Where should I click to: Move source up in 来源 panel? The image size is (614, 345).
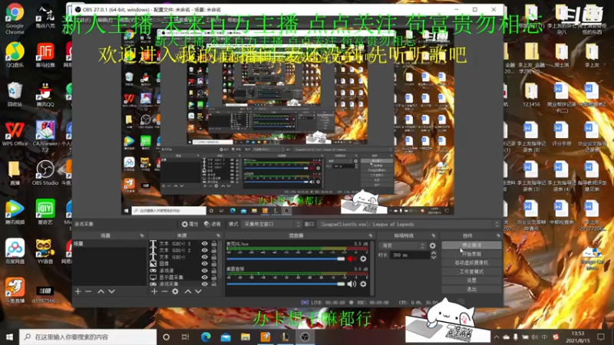pos(188,291)
